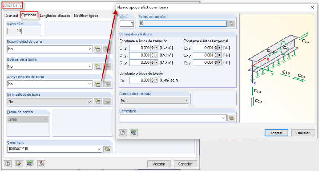Expand División de la barra dropdown
This screenshot has width=319, height=171.
[x=90, y=66]
